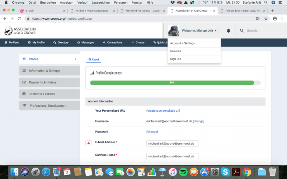287x179 pixels.
Task: Switch to the About tab
Action: pyautogui.click(x=94, y=59)
